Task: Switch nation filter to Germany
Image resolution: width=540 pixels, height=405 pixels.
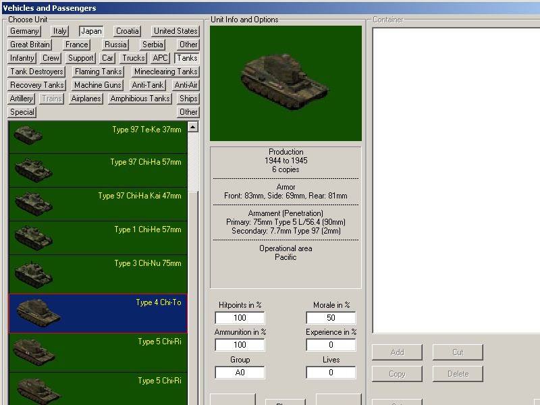Action: coord(25,31)
